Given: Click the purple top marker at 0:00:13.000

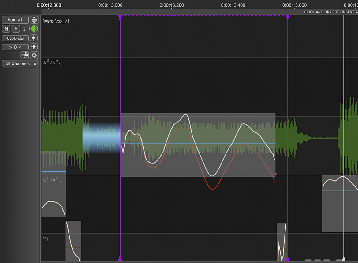Looking at the screenshot, I should 120,17.
